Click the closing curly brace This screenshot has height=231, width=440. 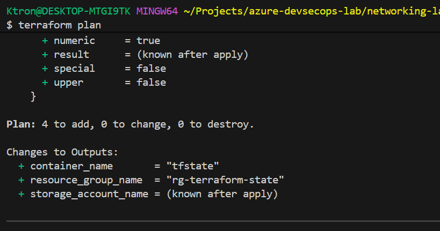coord(33,96)
